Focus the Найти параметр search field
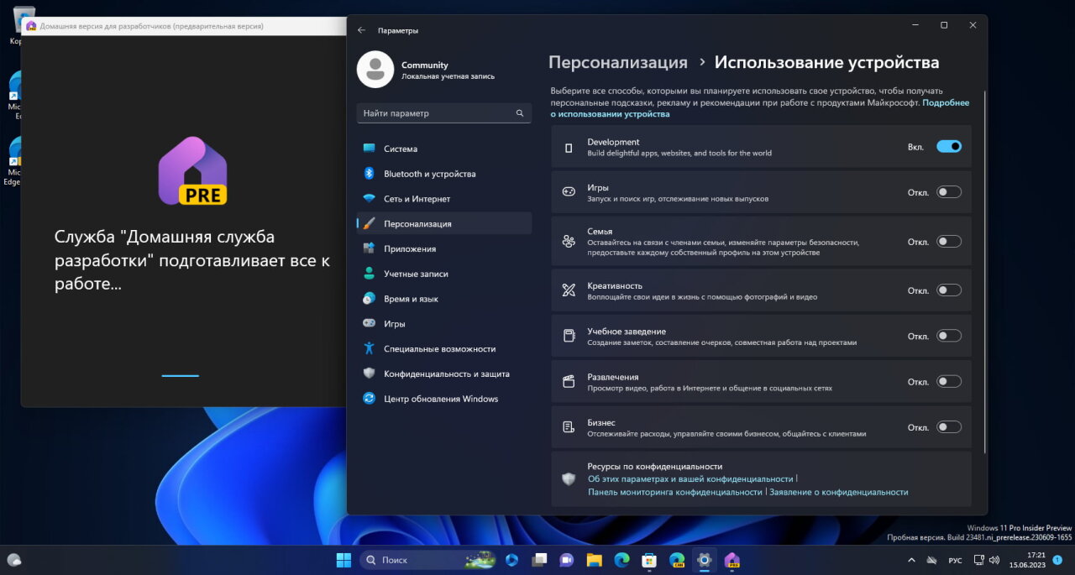The image size is (1075, 575). 444,113
